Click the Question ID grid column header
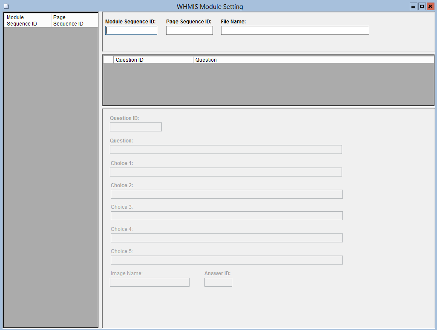 coord(153,60)
